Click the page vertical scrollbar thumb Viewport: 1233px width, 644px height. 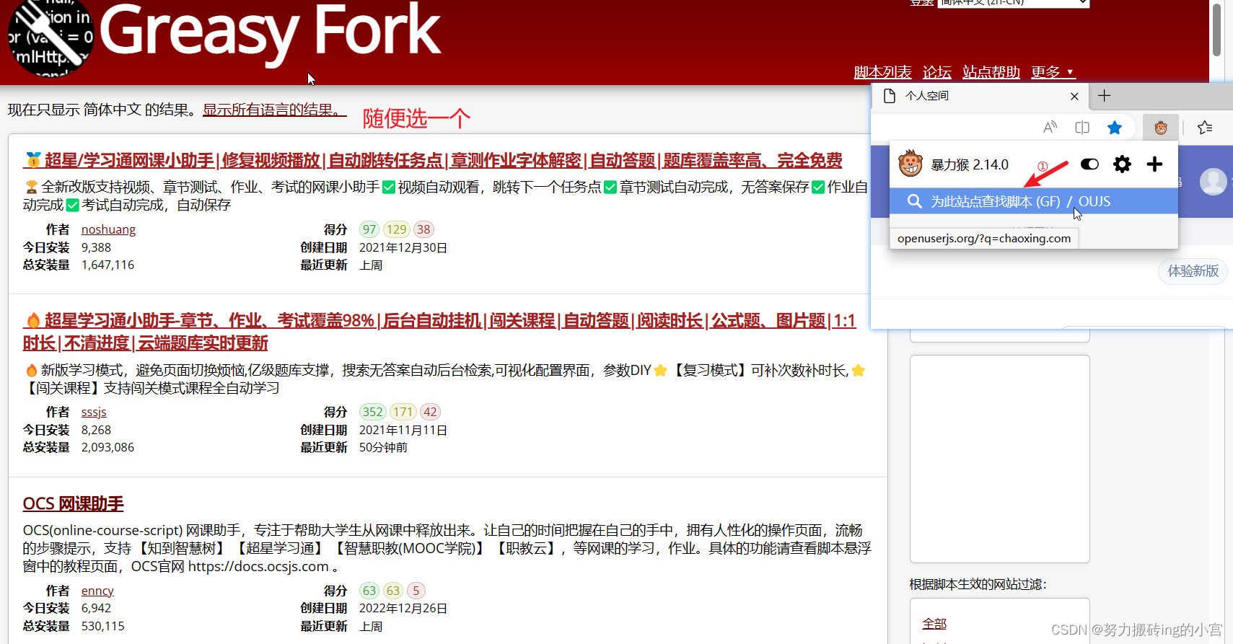tap(1217, 29)
